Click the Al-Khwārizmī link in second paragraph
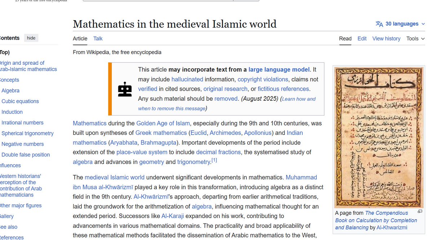 click(x=151, y=197)
